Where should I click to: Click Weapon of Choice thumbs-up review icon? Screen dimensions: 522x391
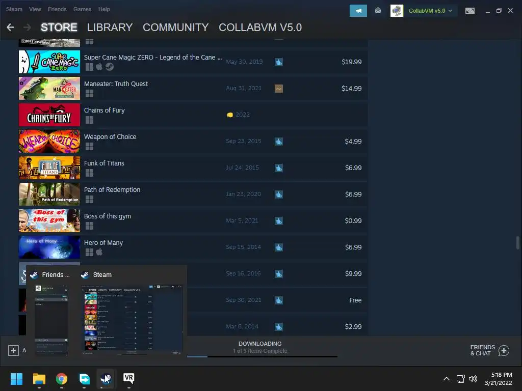[x=279, y=142]
